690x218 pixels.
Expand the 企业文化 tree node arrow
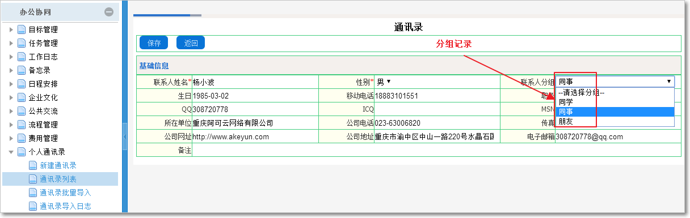(x=11, y=97)
